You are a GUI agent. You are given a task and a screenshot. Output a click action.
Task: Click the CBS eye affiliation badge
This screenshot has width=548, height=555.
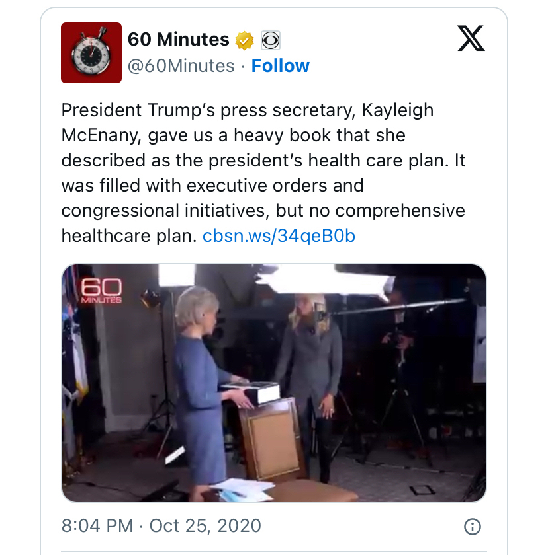pyautogui.click(x=270, y=40)
